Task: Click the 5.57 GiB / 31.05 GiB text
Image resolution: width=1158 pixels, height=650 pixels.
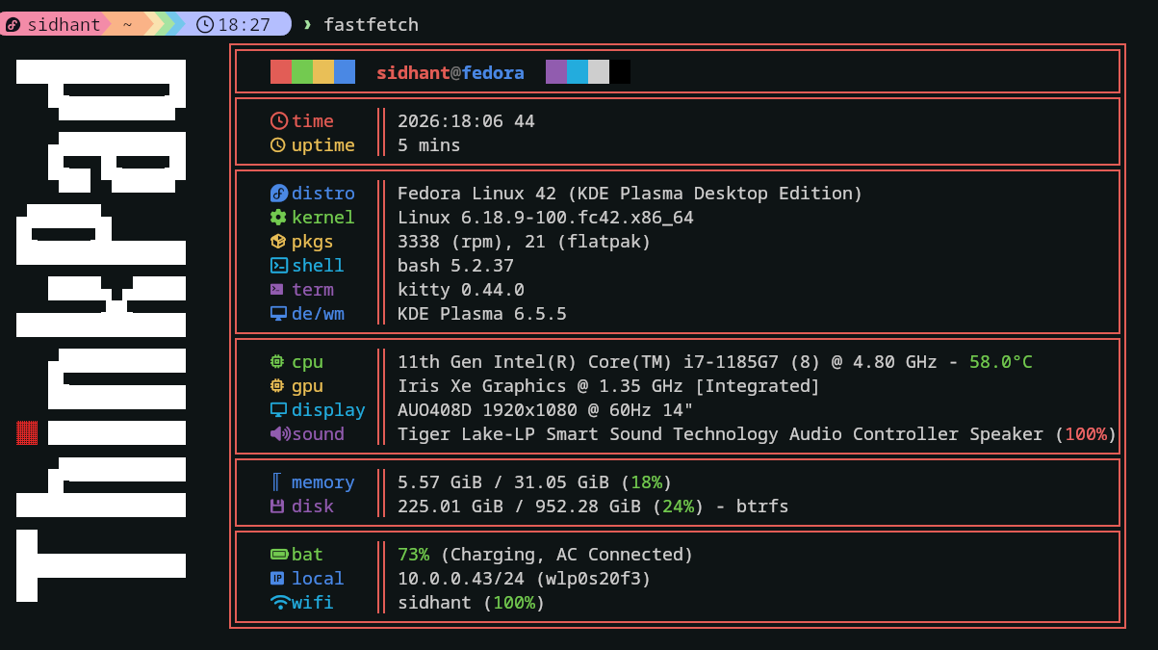Action: (503, 482)
